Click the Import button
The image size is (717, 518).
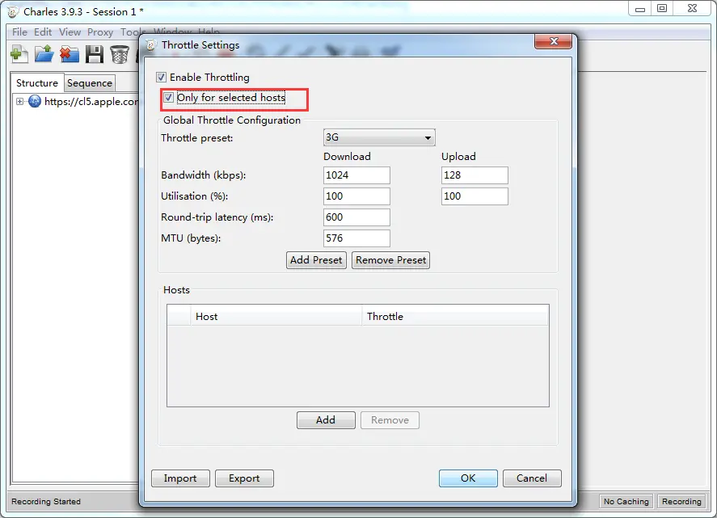pyautogui.click(x=180, y=478)
